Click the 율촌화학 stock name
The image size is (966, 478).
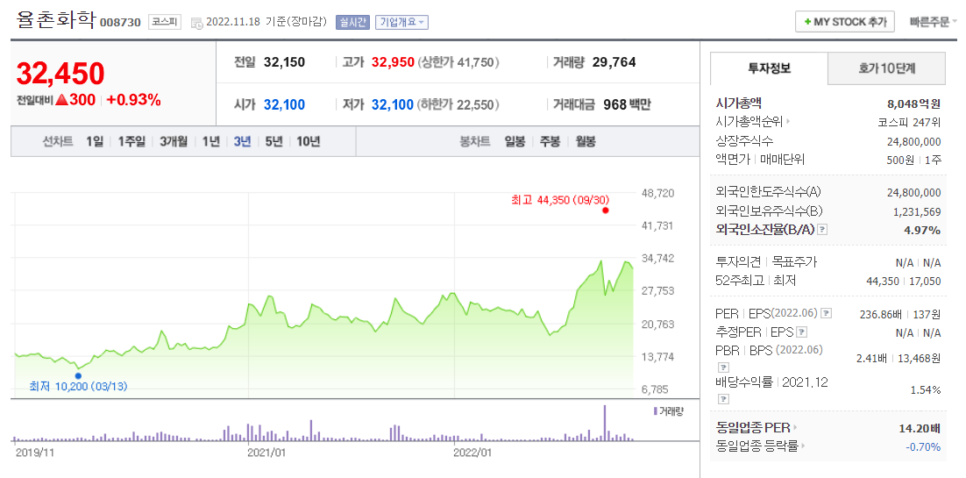[x=55, y=20]
